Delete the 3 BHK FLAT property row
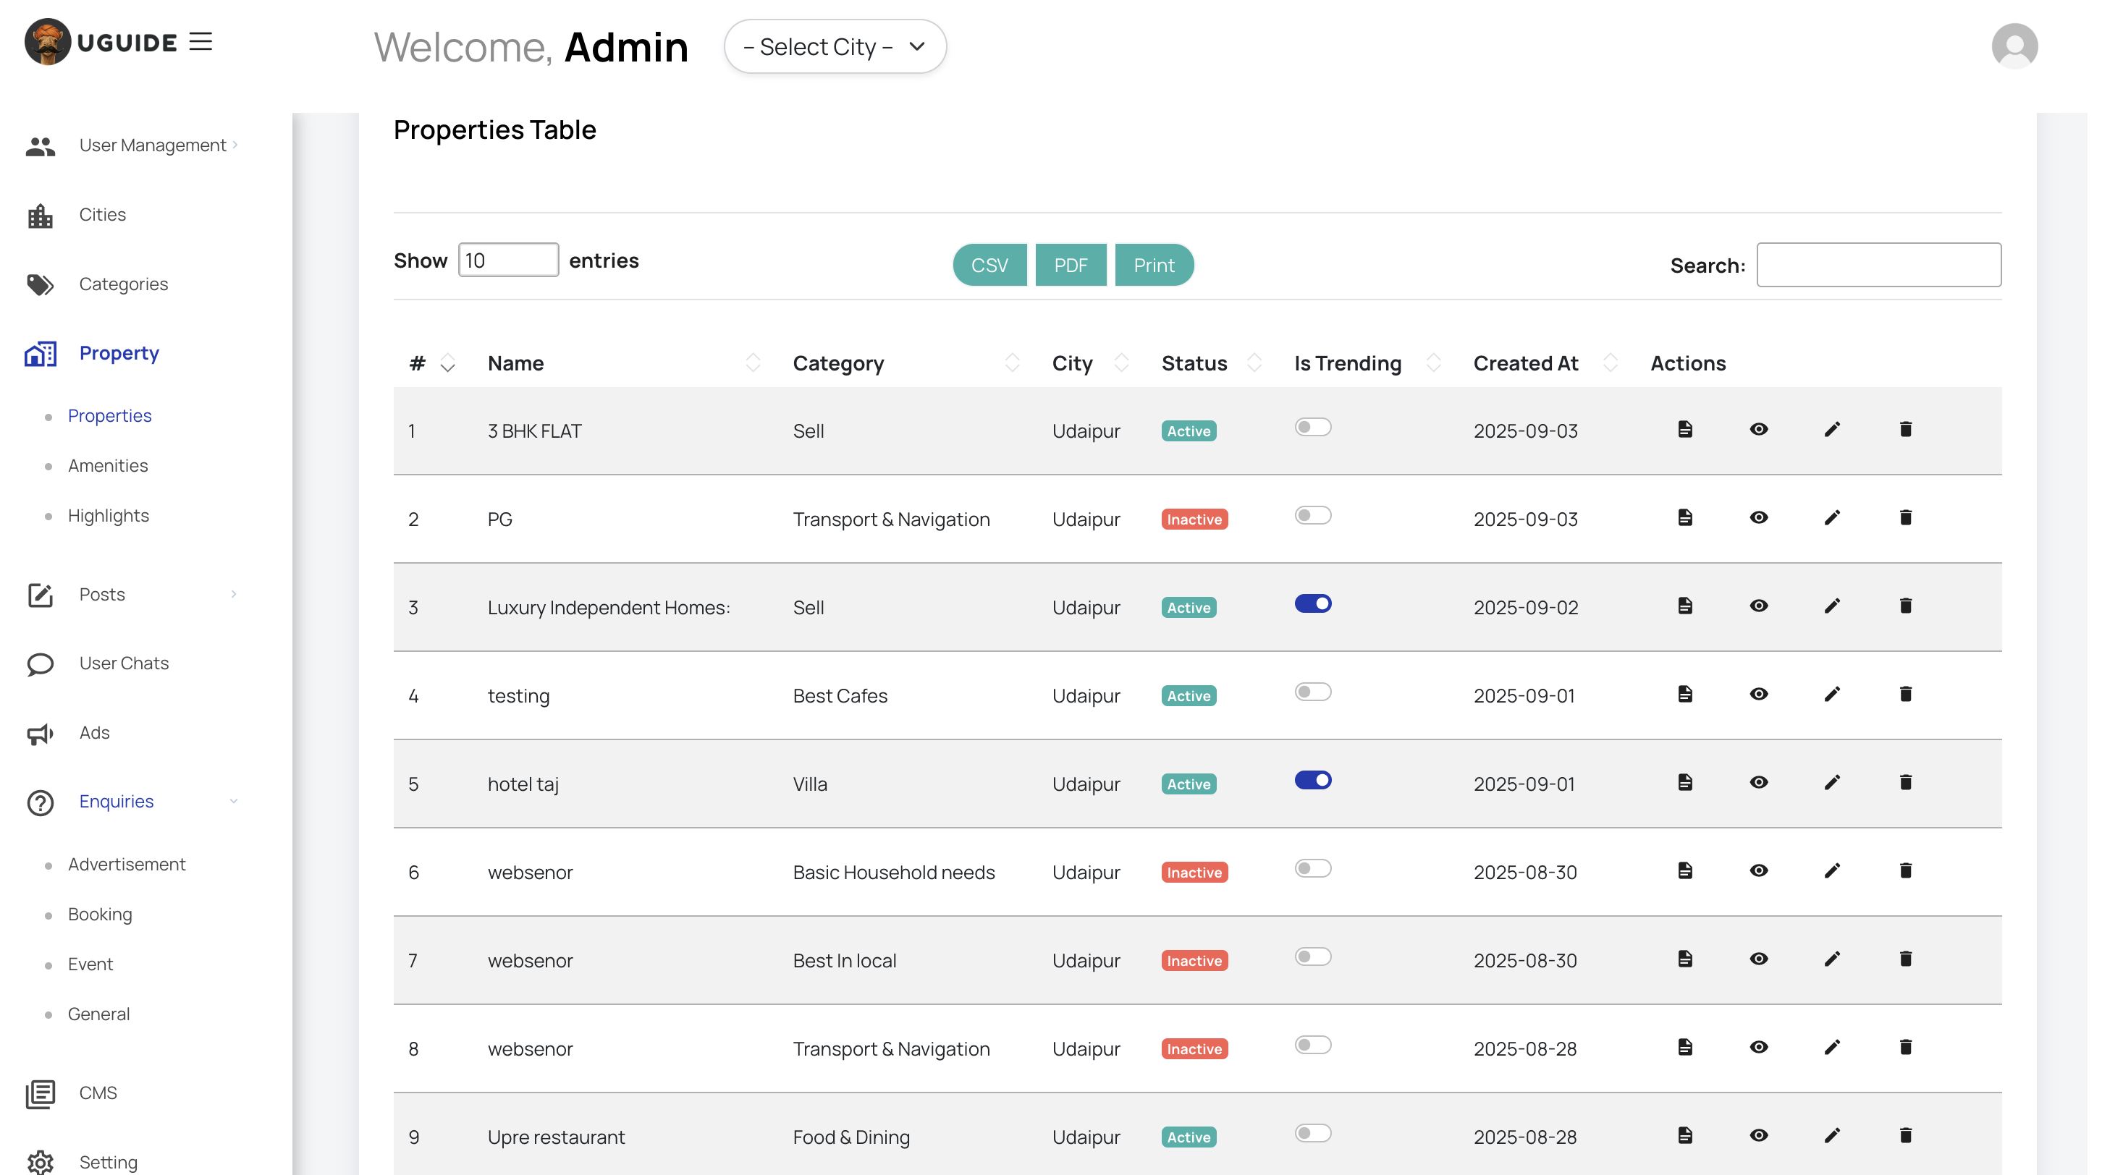Image resolution: width=2102 pixels, height=1175 pixels. tap(1905, 430)
